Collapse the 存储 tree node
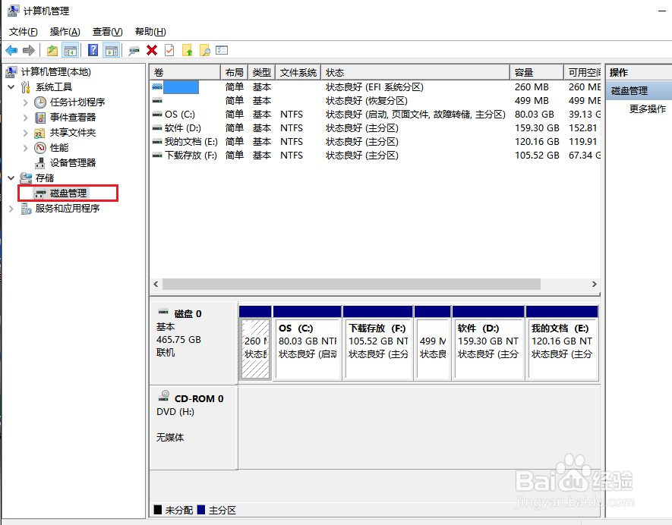 (11, 178)
